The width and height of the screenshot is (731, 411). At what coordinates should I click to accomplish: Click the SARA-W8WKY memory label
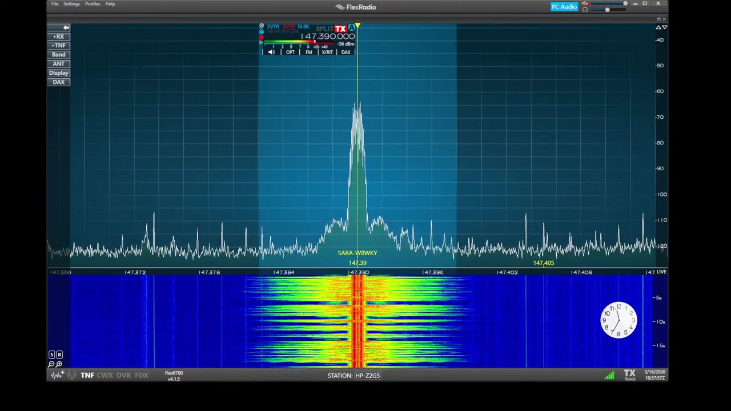358,253
